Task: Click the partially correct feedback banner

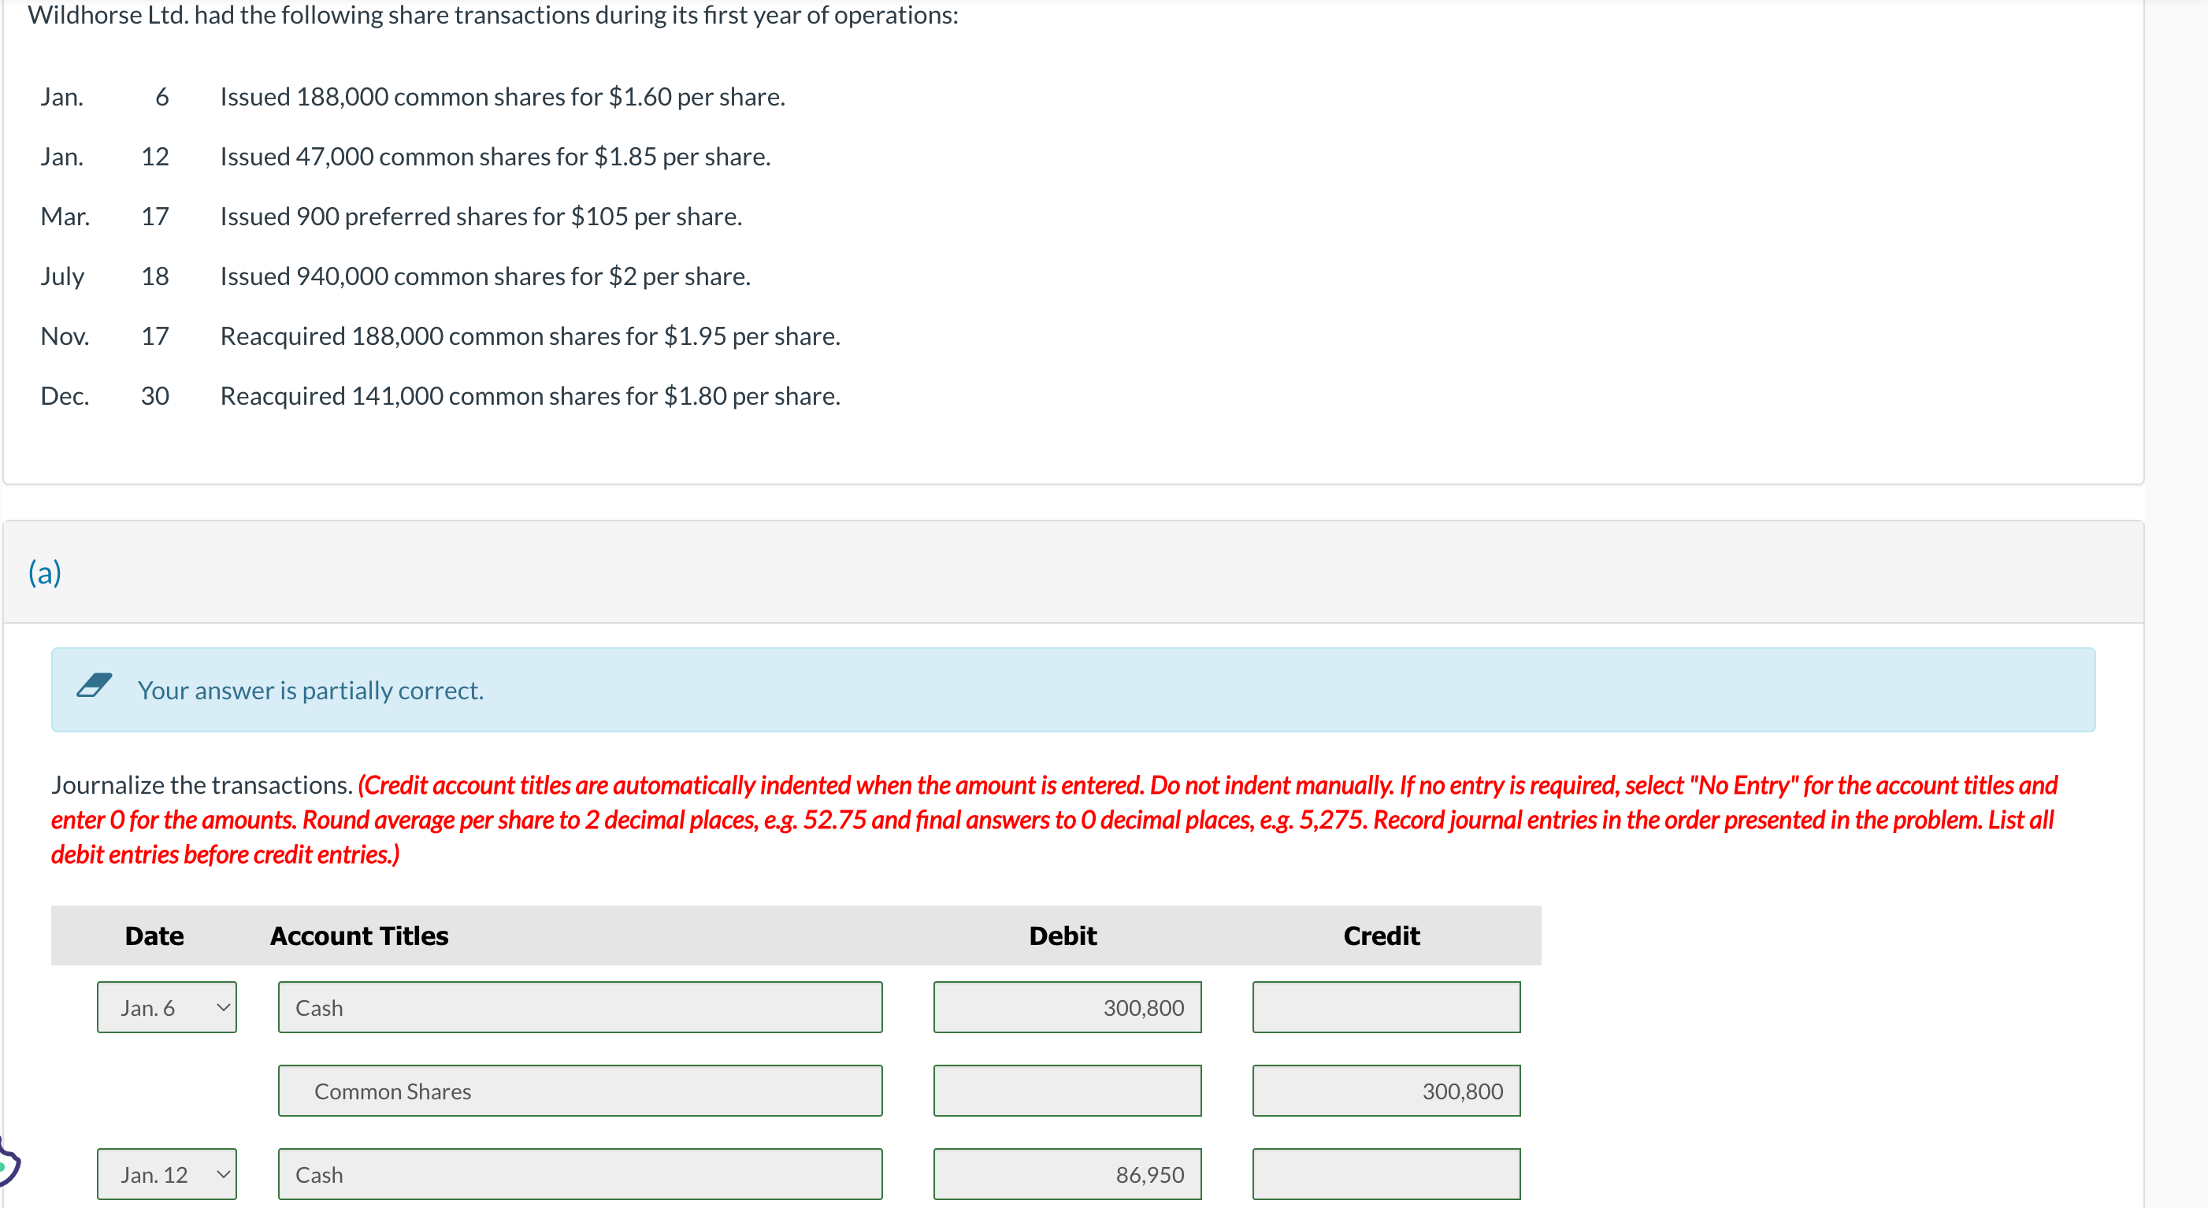Action: tap(1071, 690)
